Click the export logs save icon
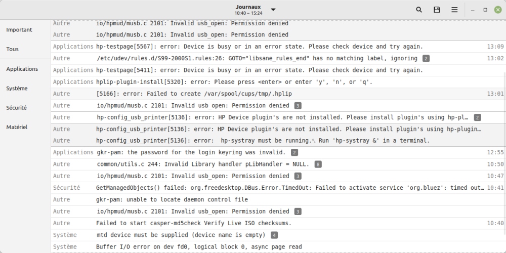This screenshot has height=253, width=506. pyautogui.click(x=437, y=10)
